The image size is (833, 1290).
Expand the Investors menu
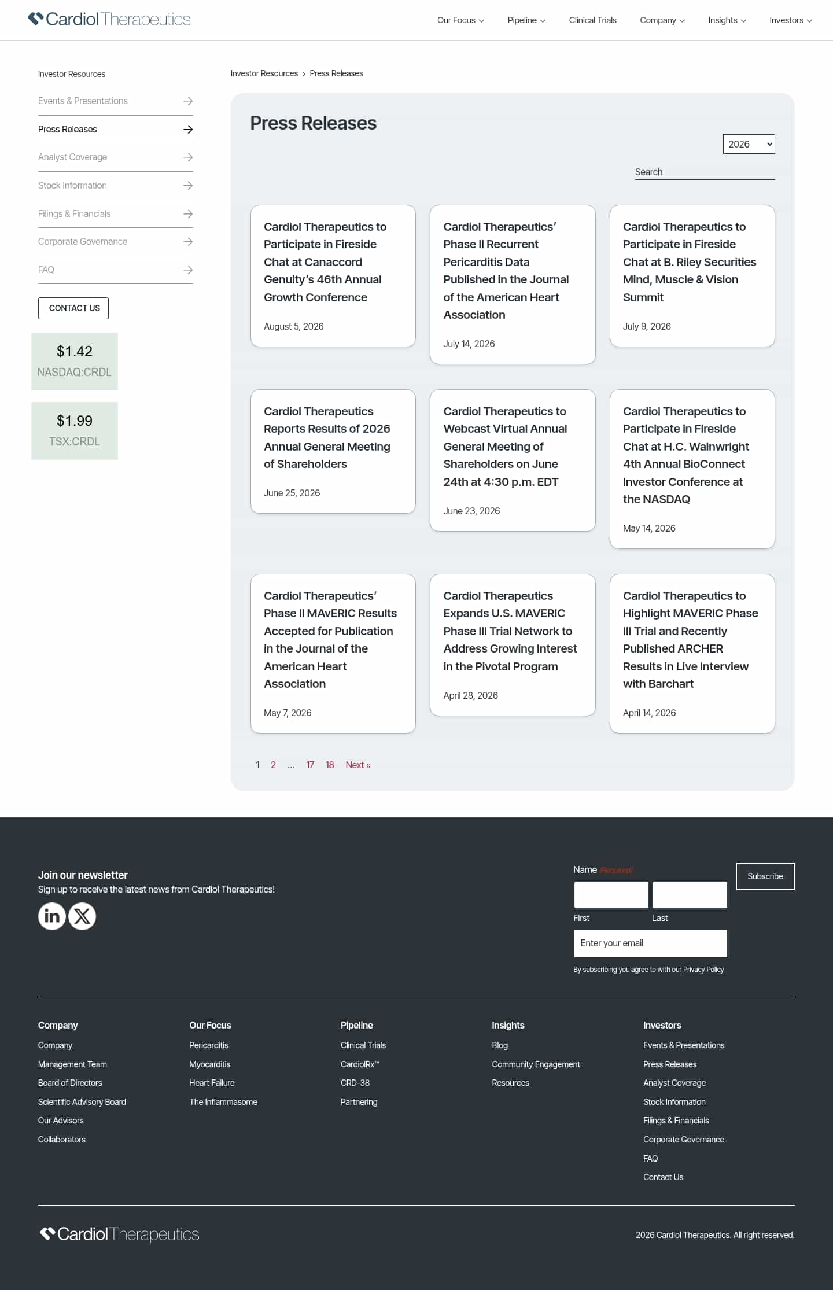791,20
